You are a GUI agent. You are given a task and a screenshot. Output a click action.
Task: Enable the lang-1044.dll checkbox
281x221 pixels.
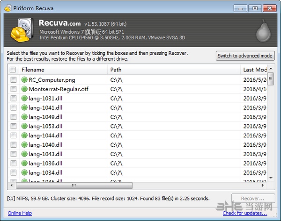(14, 135)
